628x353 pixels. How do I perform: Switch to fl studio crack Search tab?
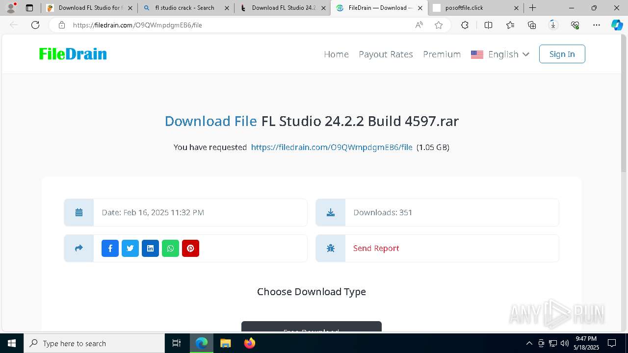186,8
